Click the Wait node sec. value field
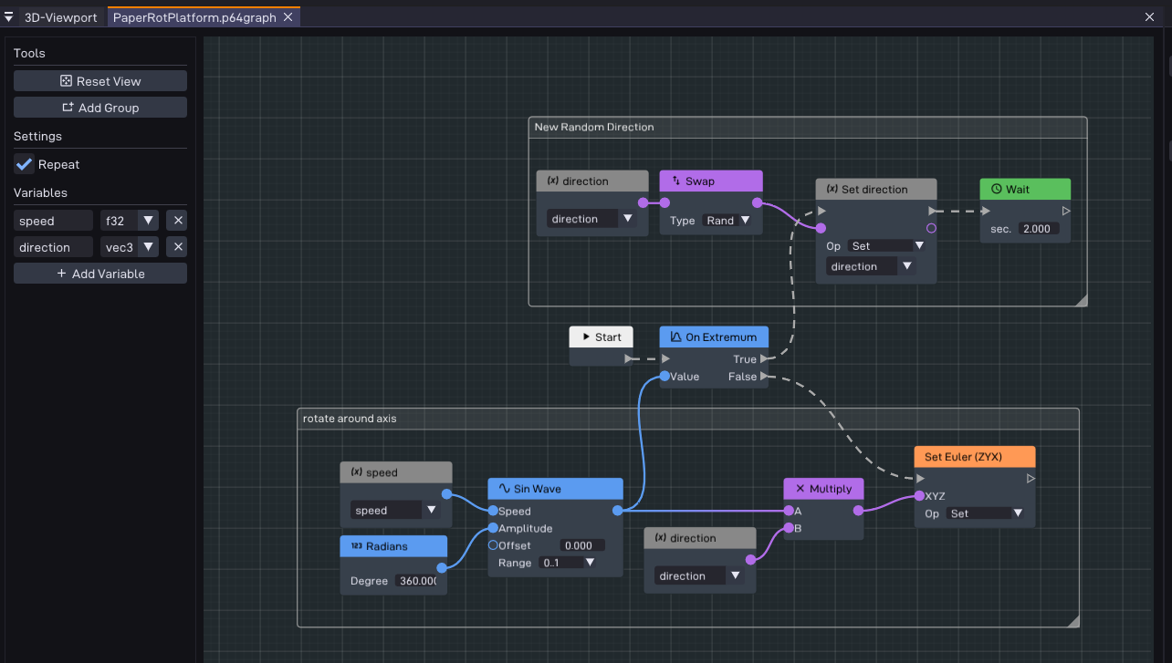 [x=1037, y=229]
